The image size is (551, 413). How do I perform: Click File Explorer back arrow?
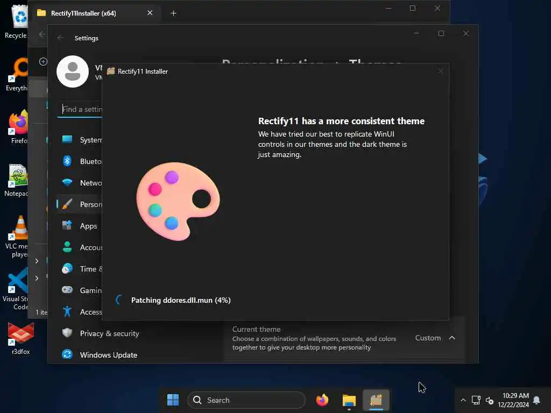[x=42, y=34]
